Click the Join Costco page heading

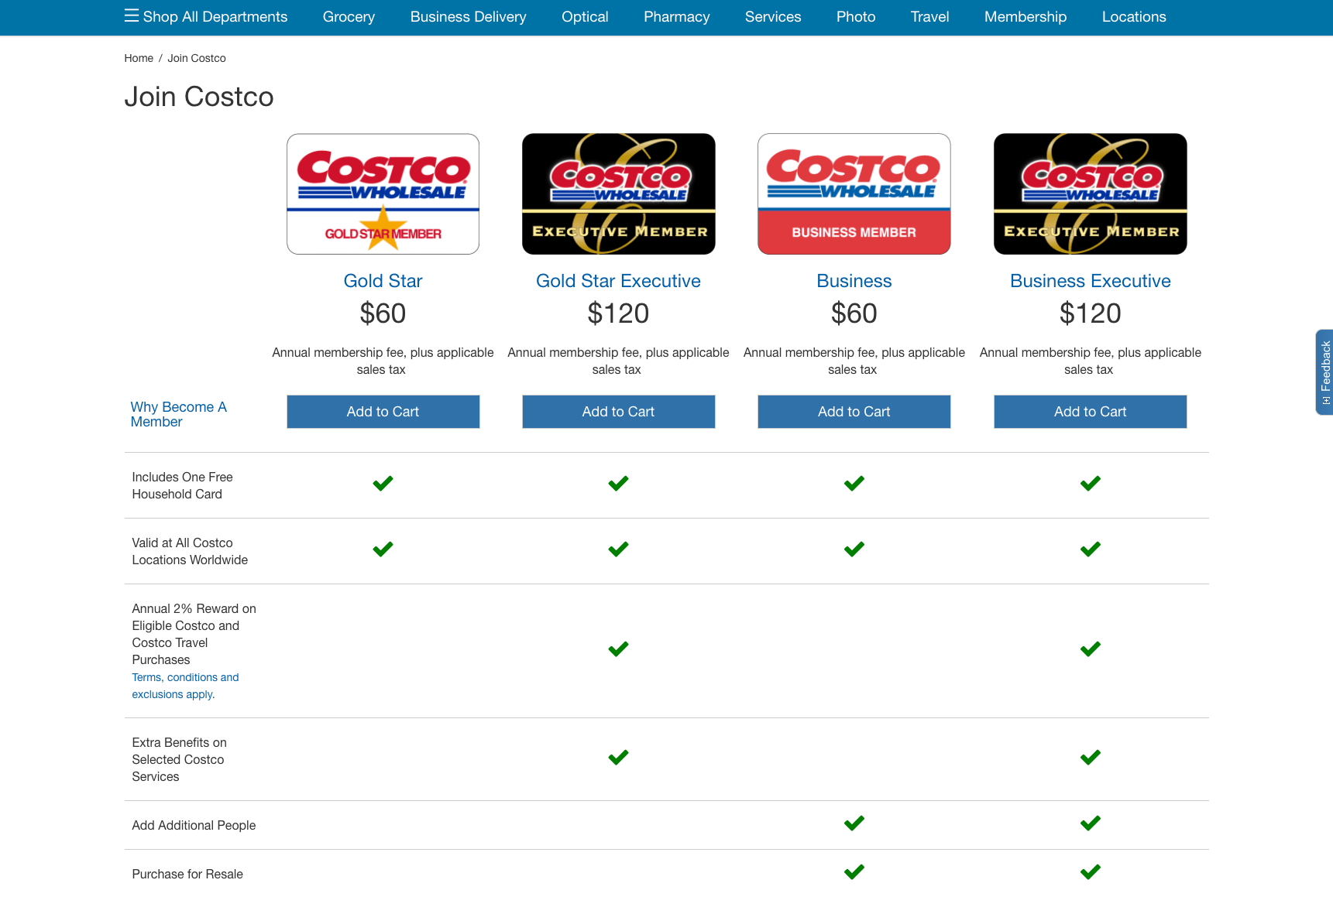(199, 97)
